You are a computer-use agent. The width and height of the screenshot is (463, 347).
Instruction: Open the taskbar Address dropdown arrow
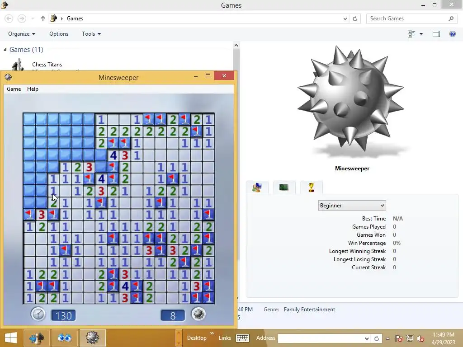(366, 338)
